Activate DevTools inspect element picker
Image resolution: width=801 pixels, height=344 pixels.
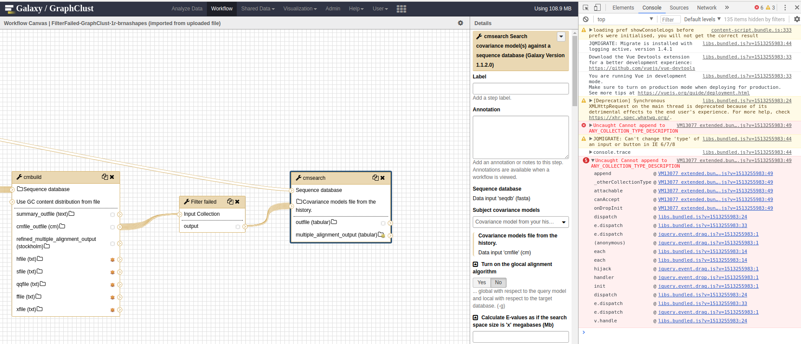585,7
